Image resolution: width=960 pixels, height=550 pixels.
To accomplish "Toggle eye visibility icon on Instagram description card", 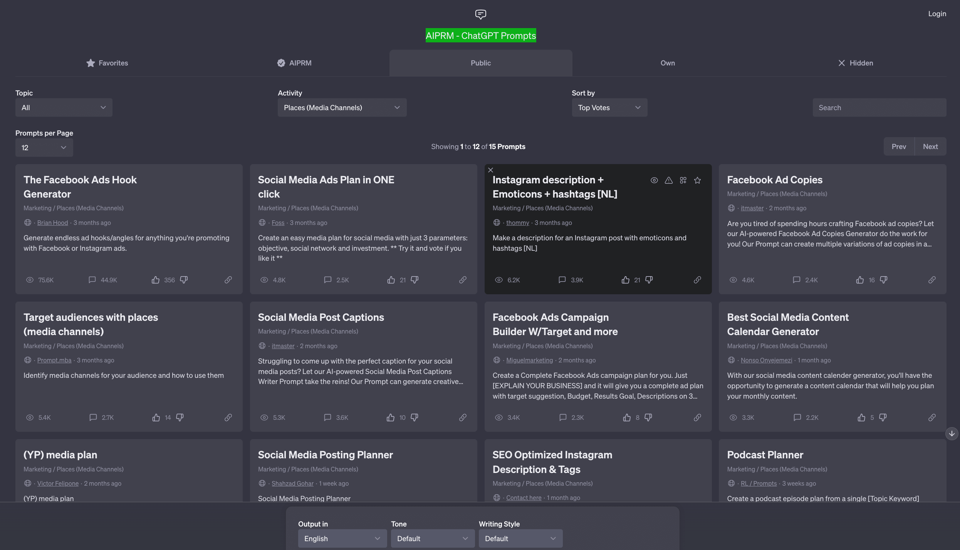I will [654, 180].
